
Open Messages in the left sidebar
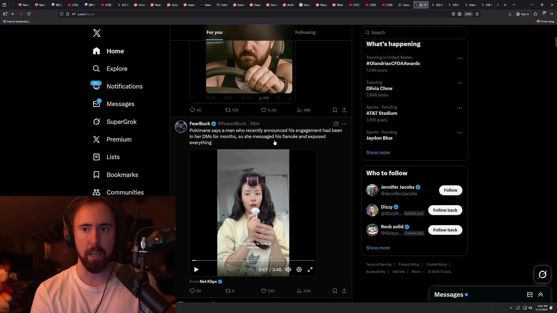coord(114,104)
